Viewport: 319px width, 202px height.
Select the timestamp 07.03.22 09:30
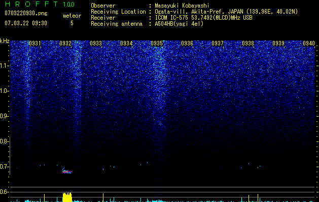(x=26, y=23)
